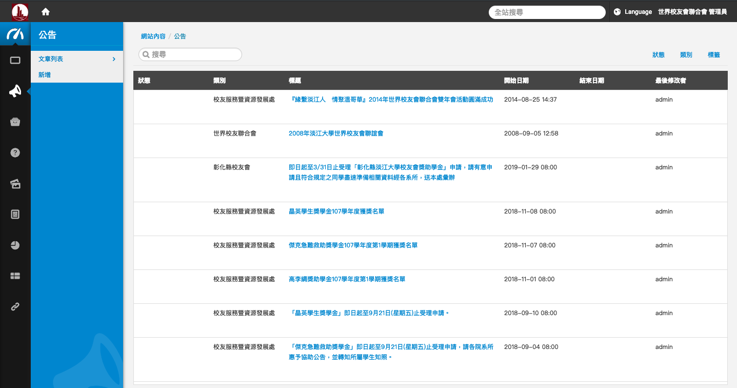Open the dashboard gauge icon in sidebar
This screenshot has height=388, width=737.
pos(15,34)
